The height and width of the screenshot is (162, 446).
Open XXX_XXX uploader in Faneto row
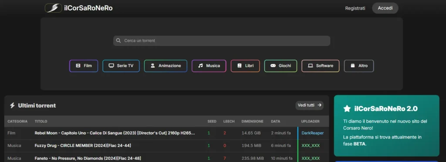click(x=311, y=158)
